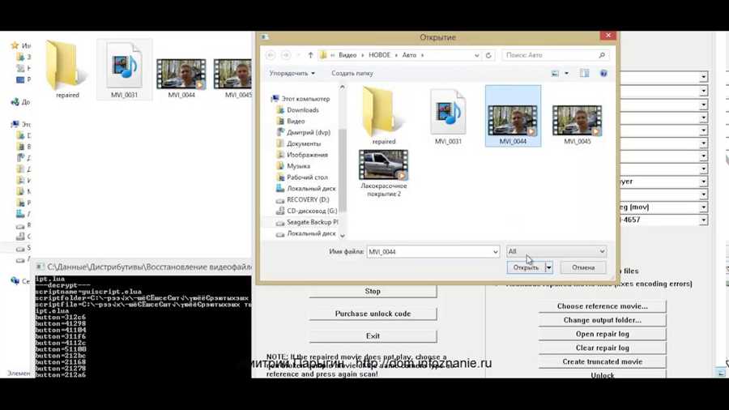
Task: Click Авто in the breadcrumb path
Action: pos(409,55)
